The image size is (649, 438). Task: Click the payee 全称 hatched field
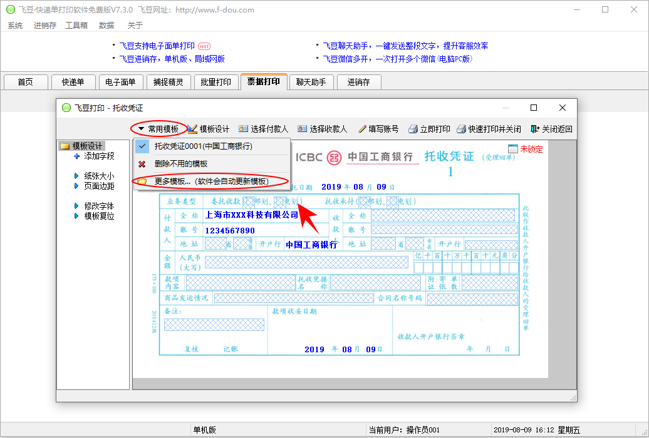pyautogui.click(x=443, y=215)
